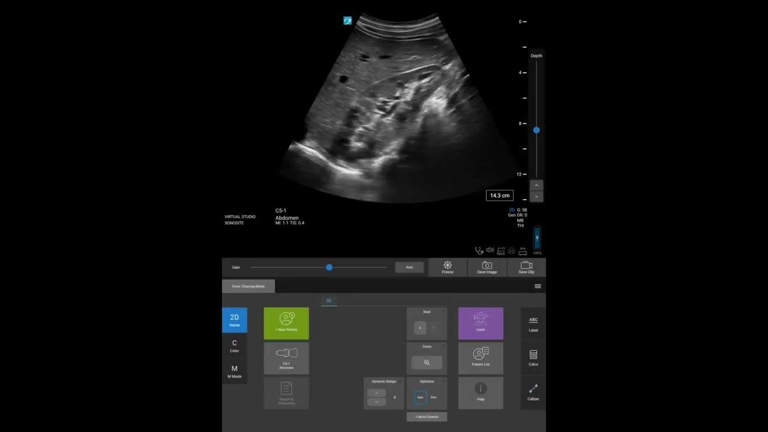Click the 14.3 cm depth readout
The height and width of the screenshot is (432, 768).
(x=500, y=196)
